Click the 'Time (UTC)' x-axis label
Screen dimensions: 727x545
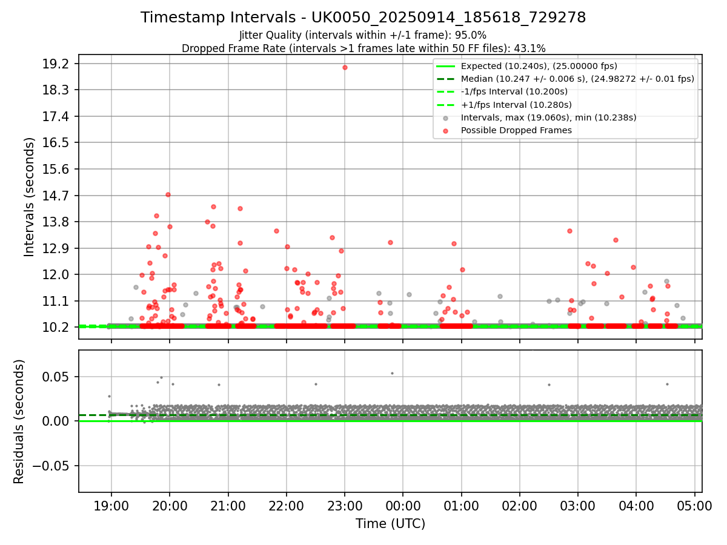(390, 524)
